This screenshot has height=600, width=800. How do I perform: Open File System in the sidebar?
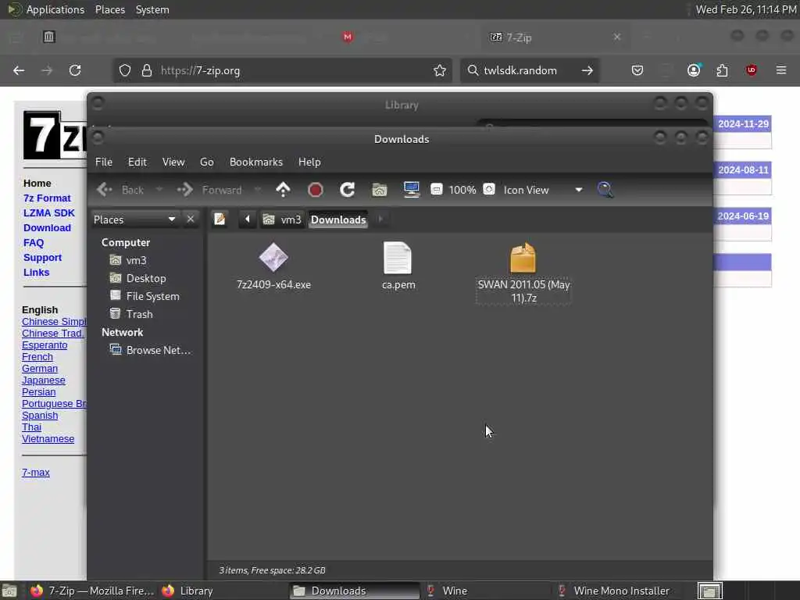coord(145,296)
